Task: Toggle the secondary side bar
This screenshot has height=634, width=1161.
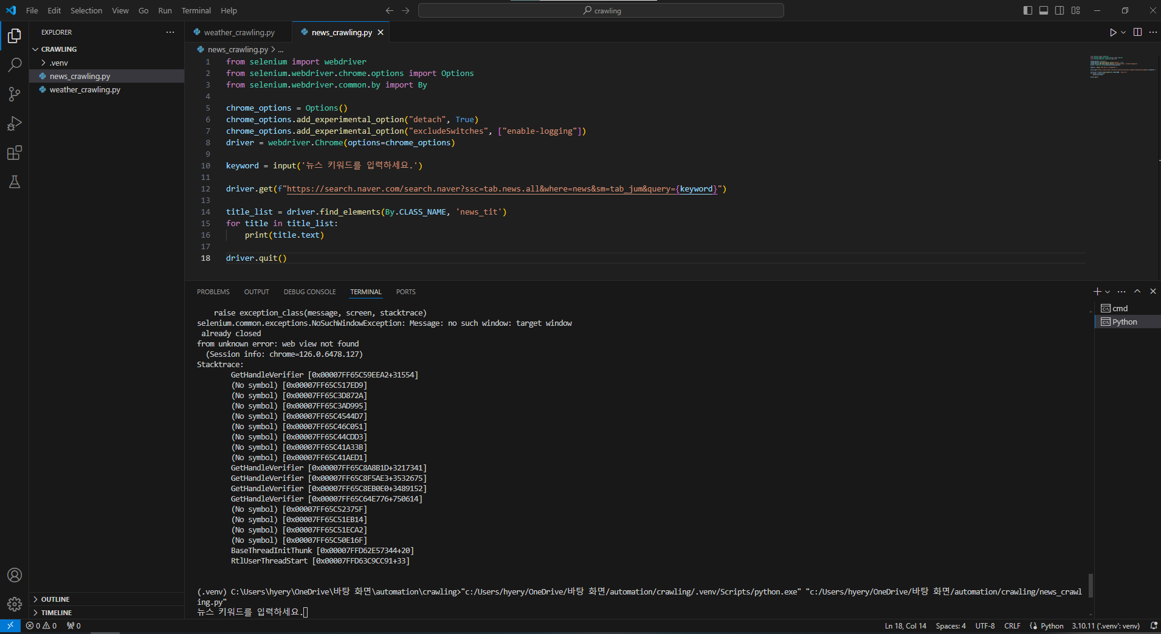Action: point(1059,10)
